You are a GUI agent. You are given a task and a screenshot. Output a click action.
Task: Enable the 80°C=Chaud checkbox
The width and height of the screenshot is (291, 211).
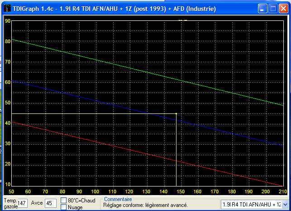click(64, 201)
